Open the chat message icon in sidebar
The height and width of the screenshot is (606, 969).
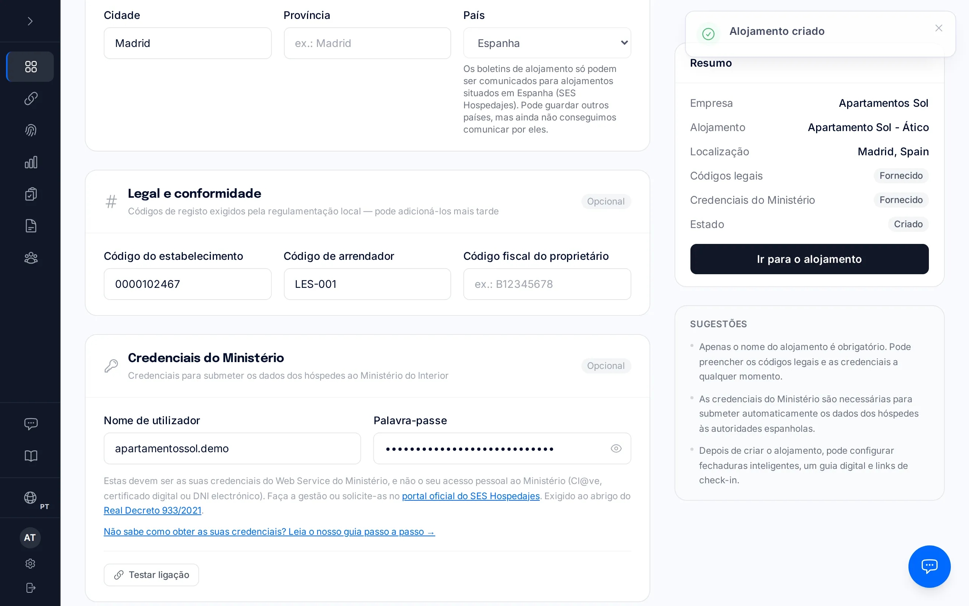coord(30,424)
